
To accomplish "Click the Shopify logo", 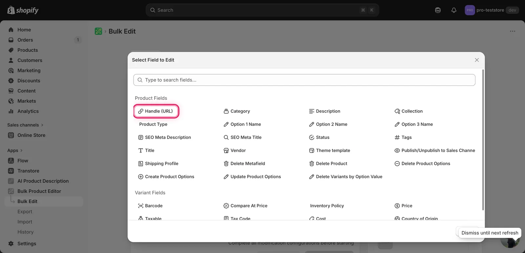I will click(x=23, y=10).
